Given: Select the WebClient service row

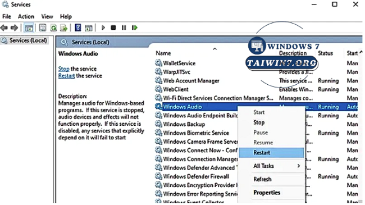Looking at the screenshot, I should tap(256, 89).
